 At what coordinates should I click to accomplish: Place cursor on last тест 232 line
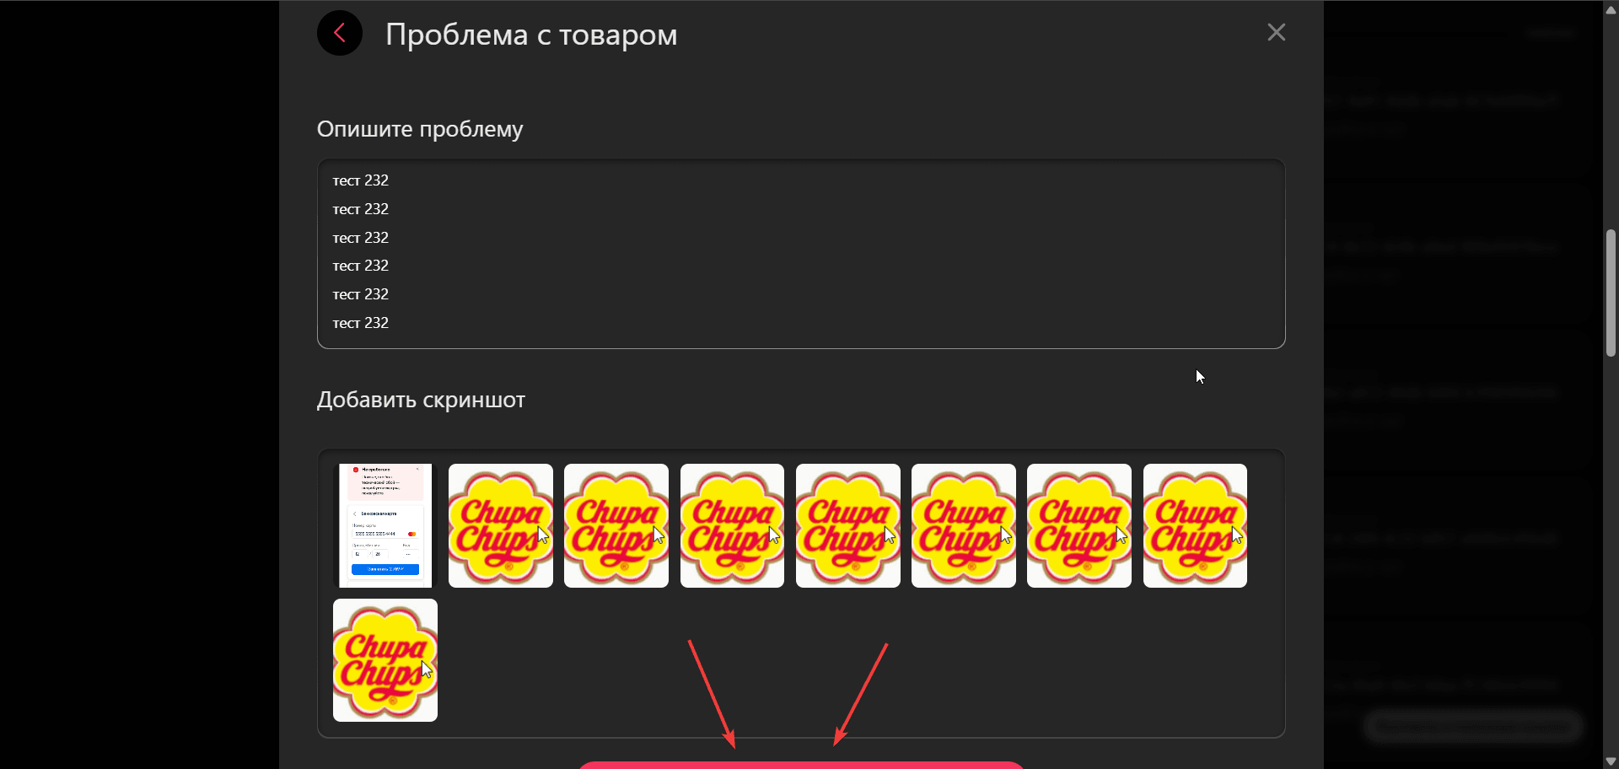tap(360, 323)
